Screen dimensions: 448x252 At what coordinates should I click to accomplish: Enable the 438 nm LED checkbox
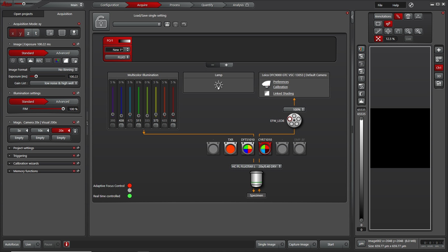point(121,125)
